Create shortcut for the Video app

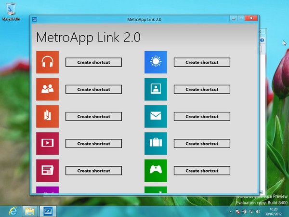93,144
